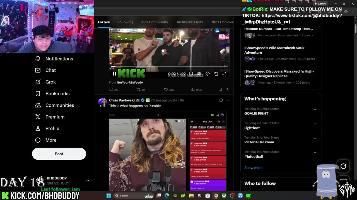Open IShowSpeed Designer Replicas story
The image size is (357, 200).
click(x=281, y=77)
